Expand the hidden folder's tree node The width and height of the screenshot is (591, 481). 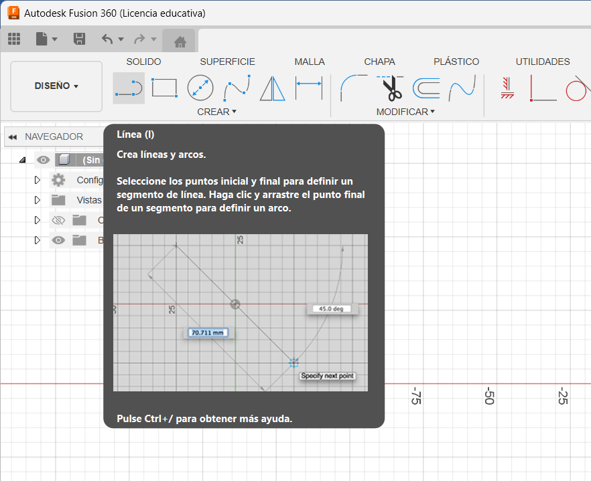(37, 220)
